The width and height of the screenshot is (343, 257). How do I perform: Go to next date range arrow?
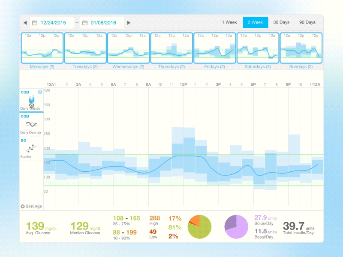pos(129,23)
